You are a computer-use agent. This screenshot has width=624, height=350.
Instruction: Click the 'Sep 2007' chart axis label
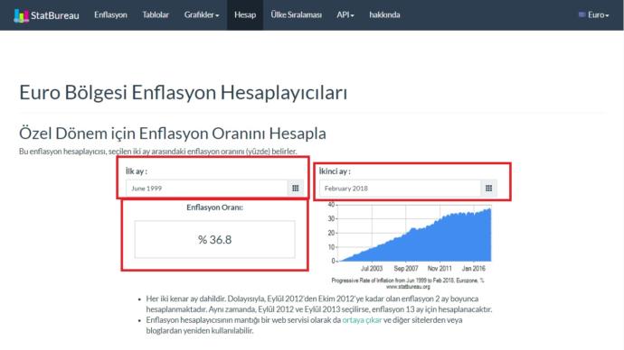[406, 269]
